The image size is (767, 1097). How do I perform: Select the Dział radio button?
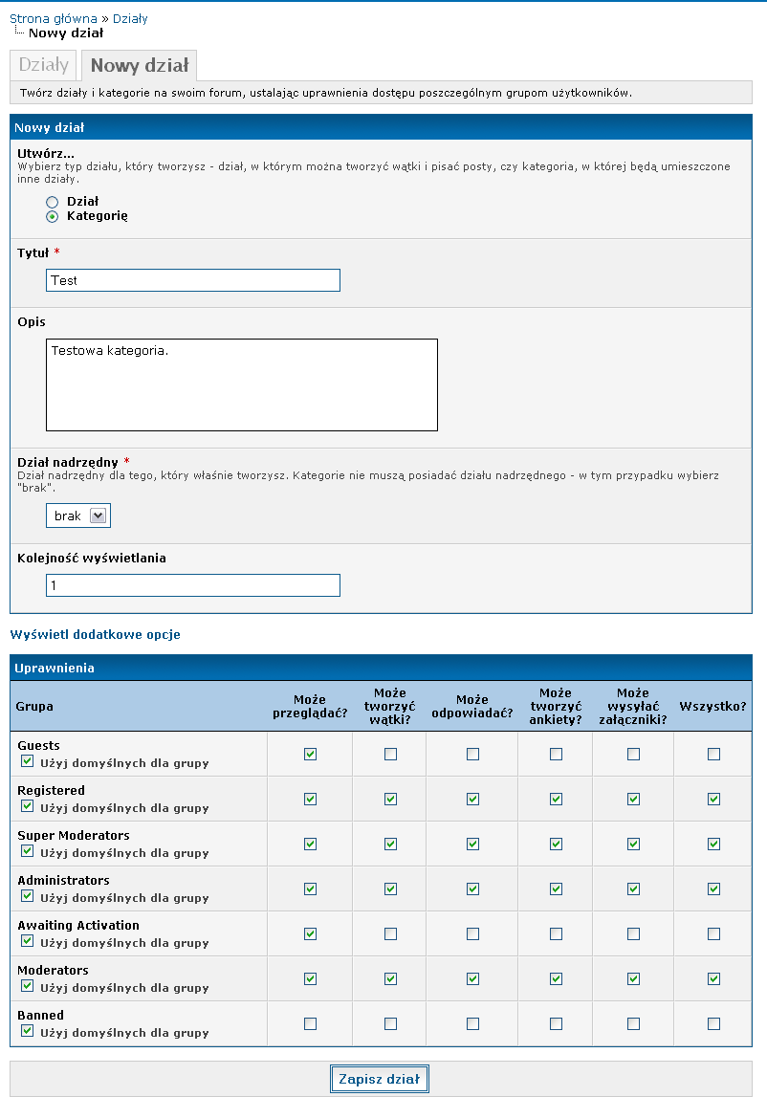point(52,202)
